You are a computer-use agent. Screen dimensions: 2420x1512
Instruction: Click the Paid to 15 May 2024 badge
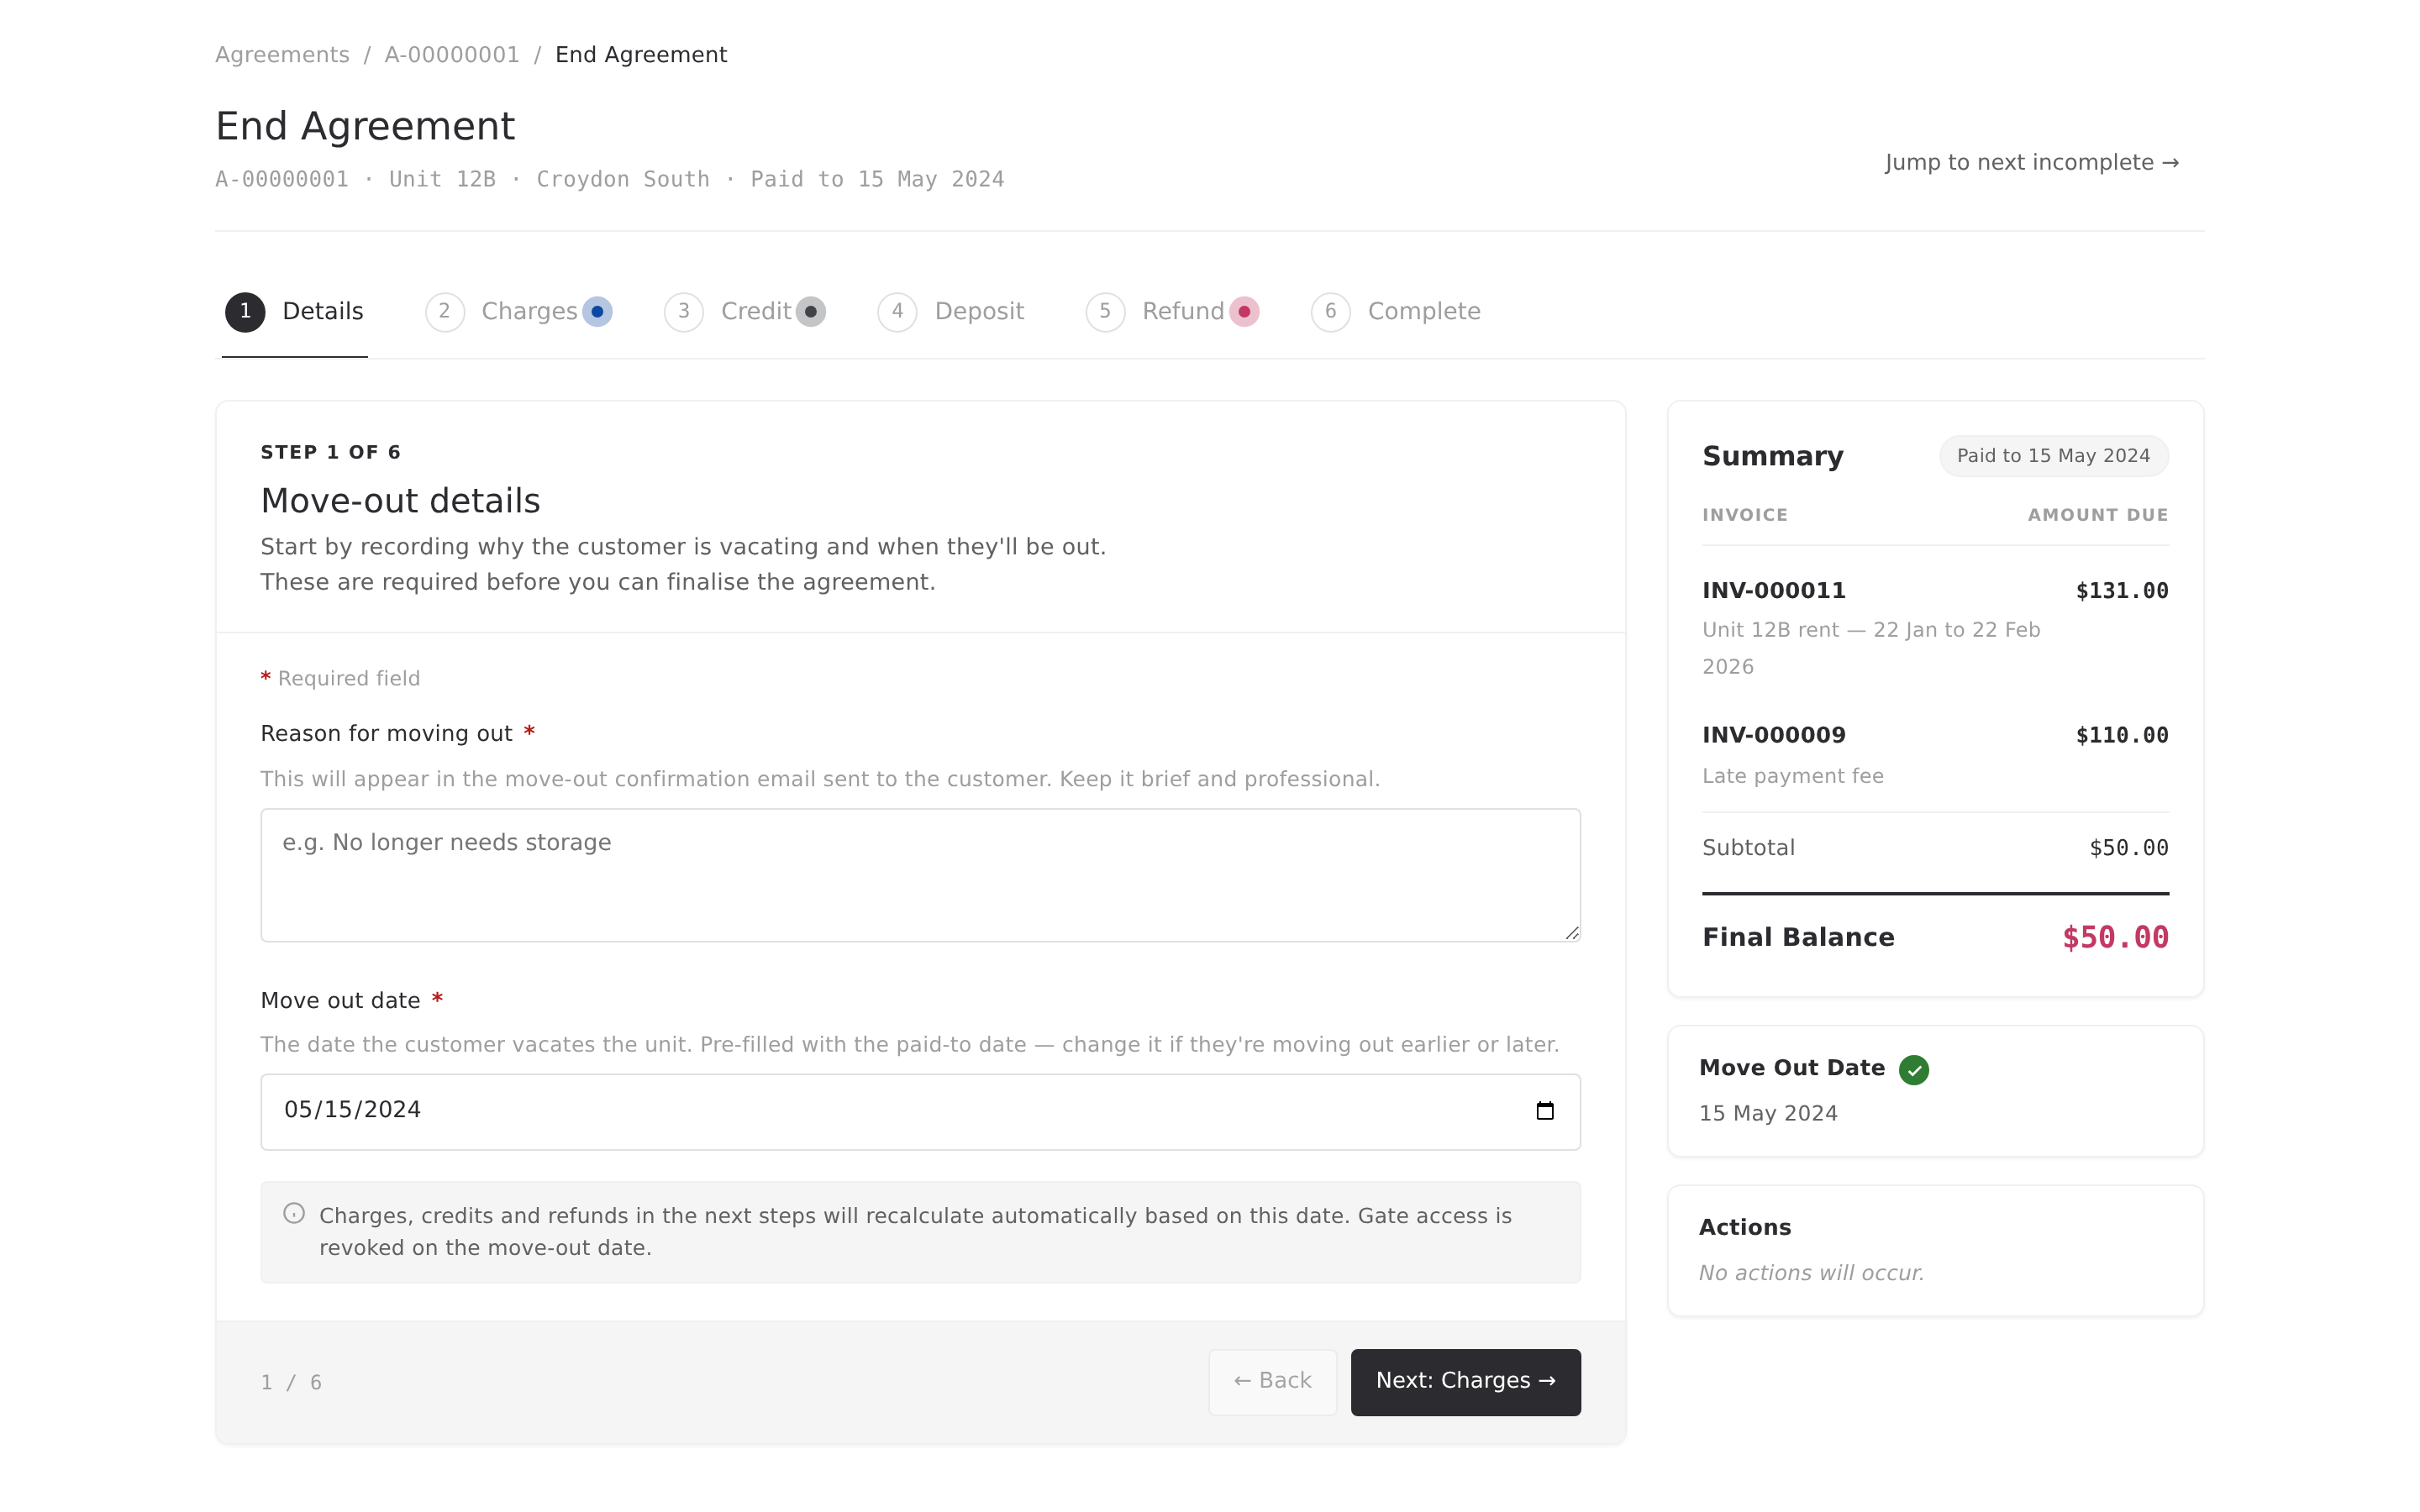tap(2053, 456)
